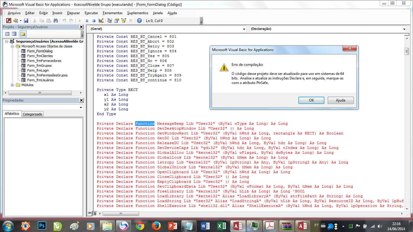The width and height of the screenshot is (413, 232).
Task: Open the Exibir menu
Action: 44,13
